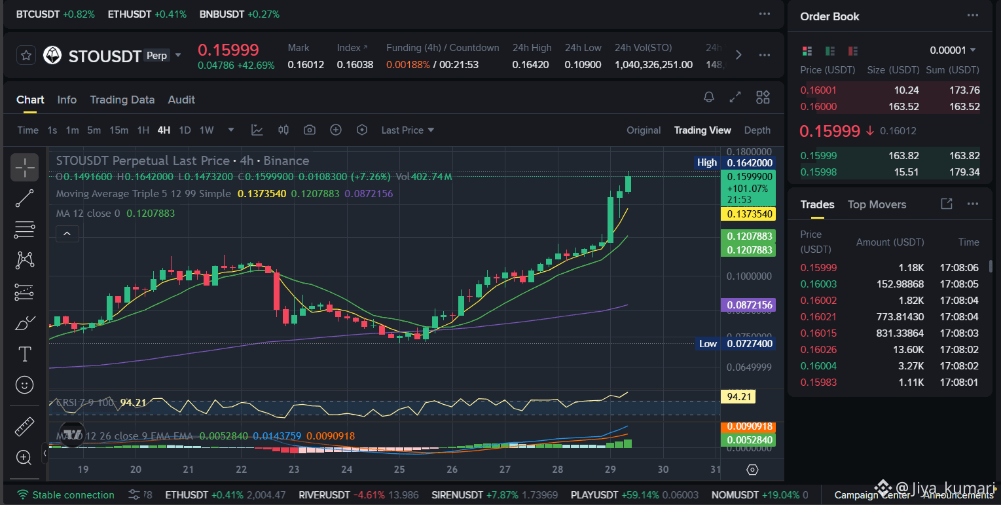Image resolution: width=1001 pixels, height=505 pixels.
Task: Change candlestick chart style icon
Action: coord(283,130)
